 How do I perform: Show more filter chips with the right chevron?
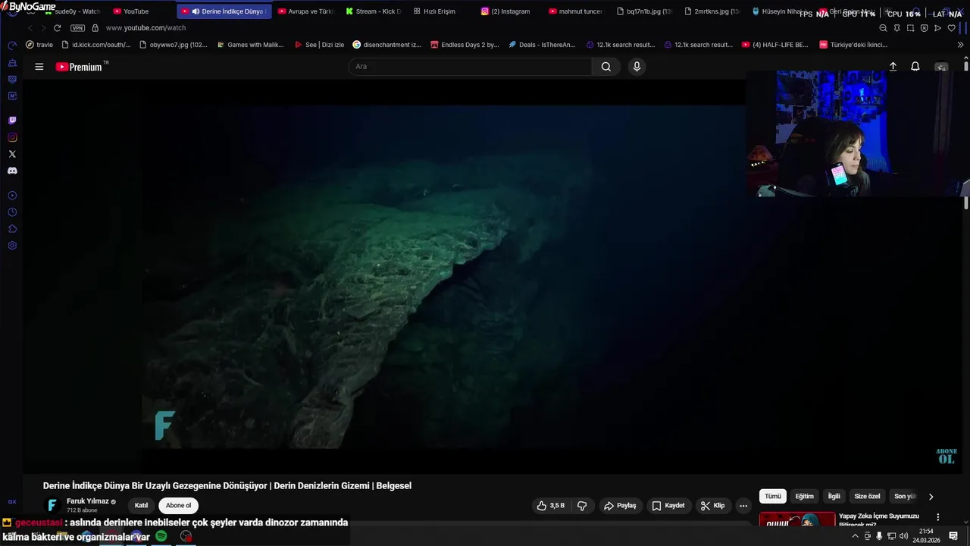point(931,497)
